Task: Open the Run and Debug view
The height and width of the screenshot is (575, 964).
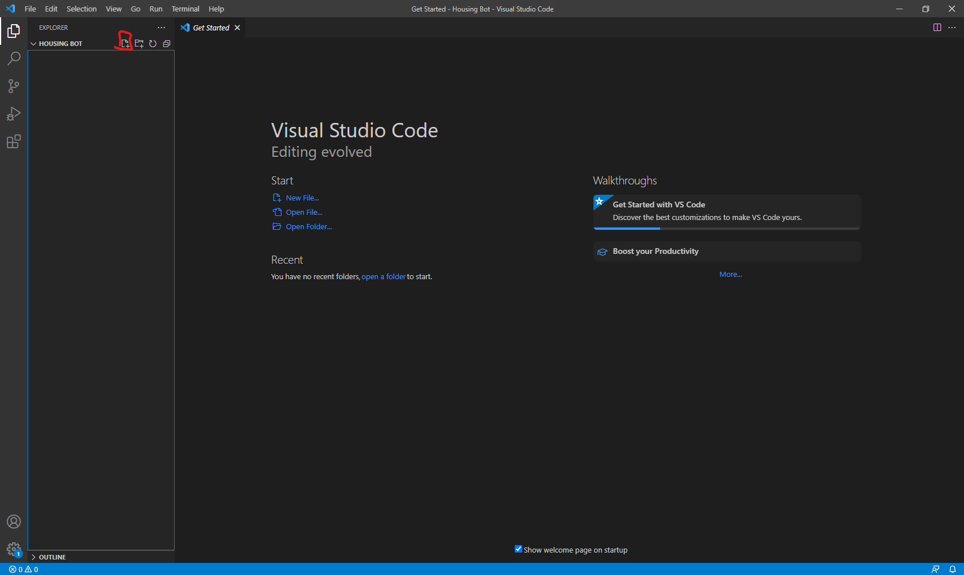Action: click(14, 114)
